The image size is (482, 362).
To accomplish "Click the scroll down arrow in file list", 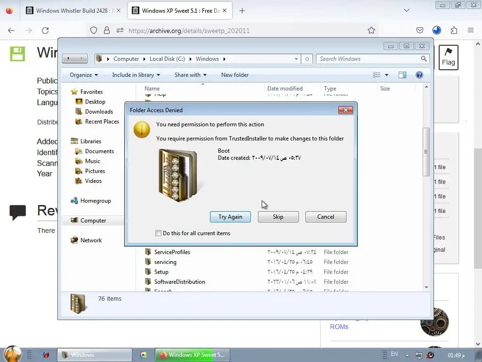I will click(x=426, y=287).
